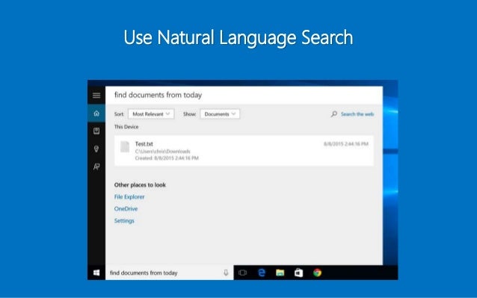Open the hamburger menu in Cortana sidebar
The width and height of the screenshot is (477, 298).
96,96
